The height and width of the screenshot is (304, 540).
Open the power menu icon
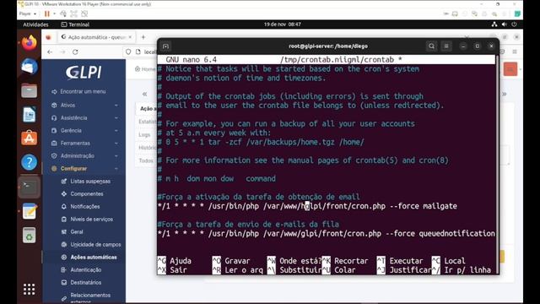click(514, 24)
